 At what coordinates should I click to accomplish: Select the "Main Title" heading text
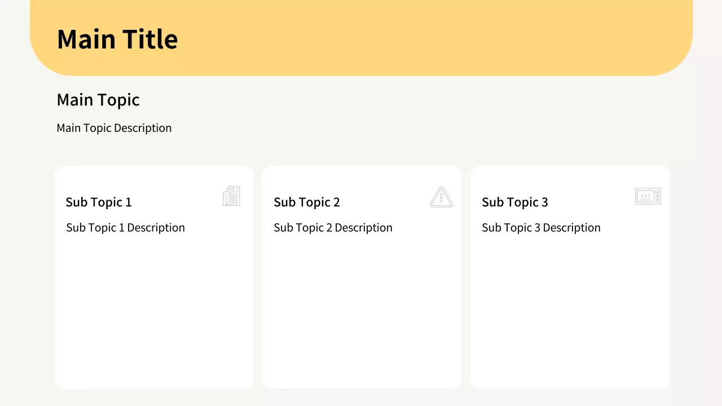(x=117, y=39)
